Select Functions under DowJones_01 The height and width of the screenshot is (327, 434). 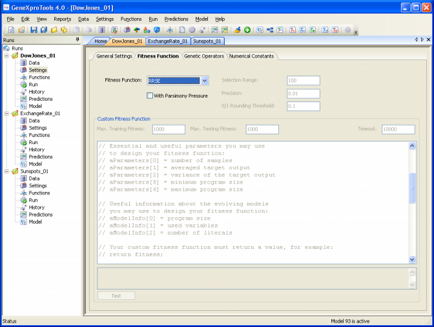click(39, 78)
